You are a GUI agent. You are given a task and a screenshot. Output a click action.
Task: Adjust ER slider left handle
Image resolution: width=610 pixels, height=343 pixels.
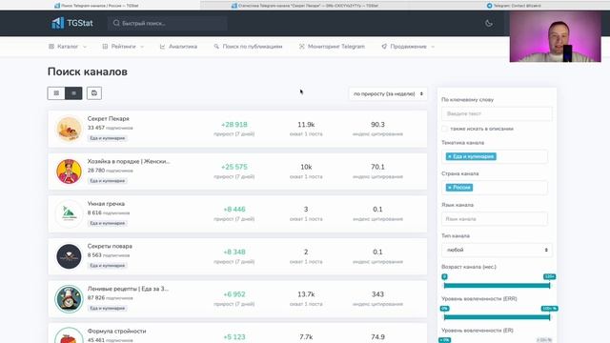(x=445, y=340)
